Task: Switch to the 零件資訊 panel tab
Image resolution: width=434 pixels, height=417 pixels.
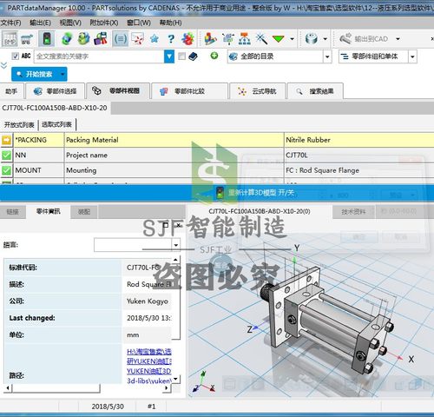Action: point(49,211)
